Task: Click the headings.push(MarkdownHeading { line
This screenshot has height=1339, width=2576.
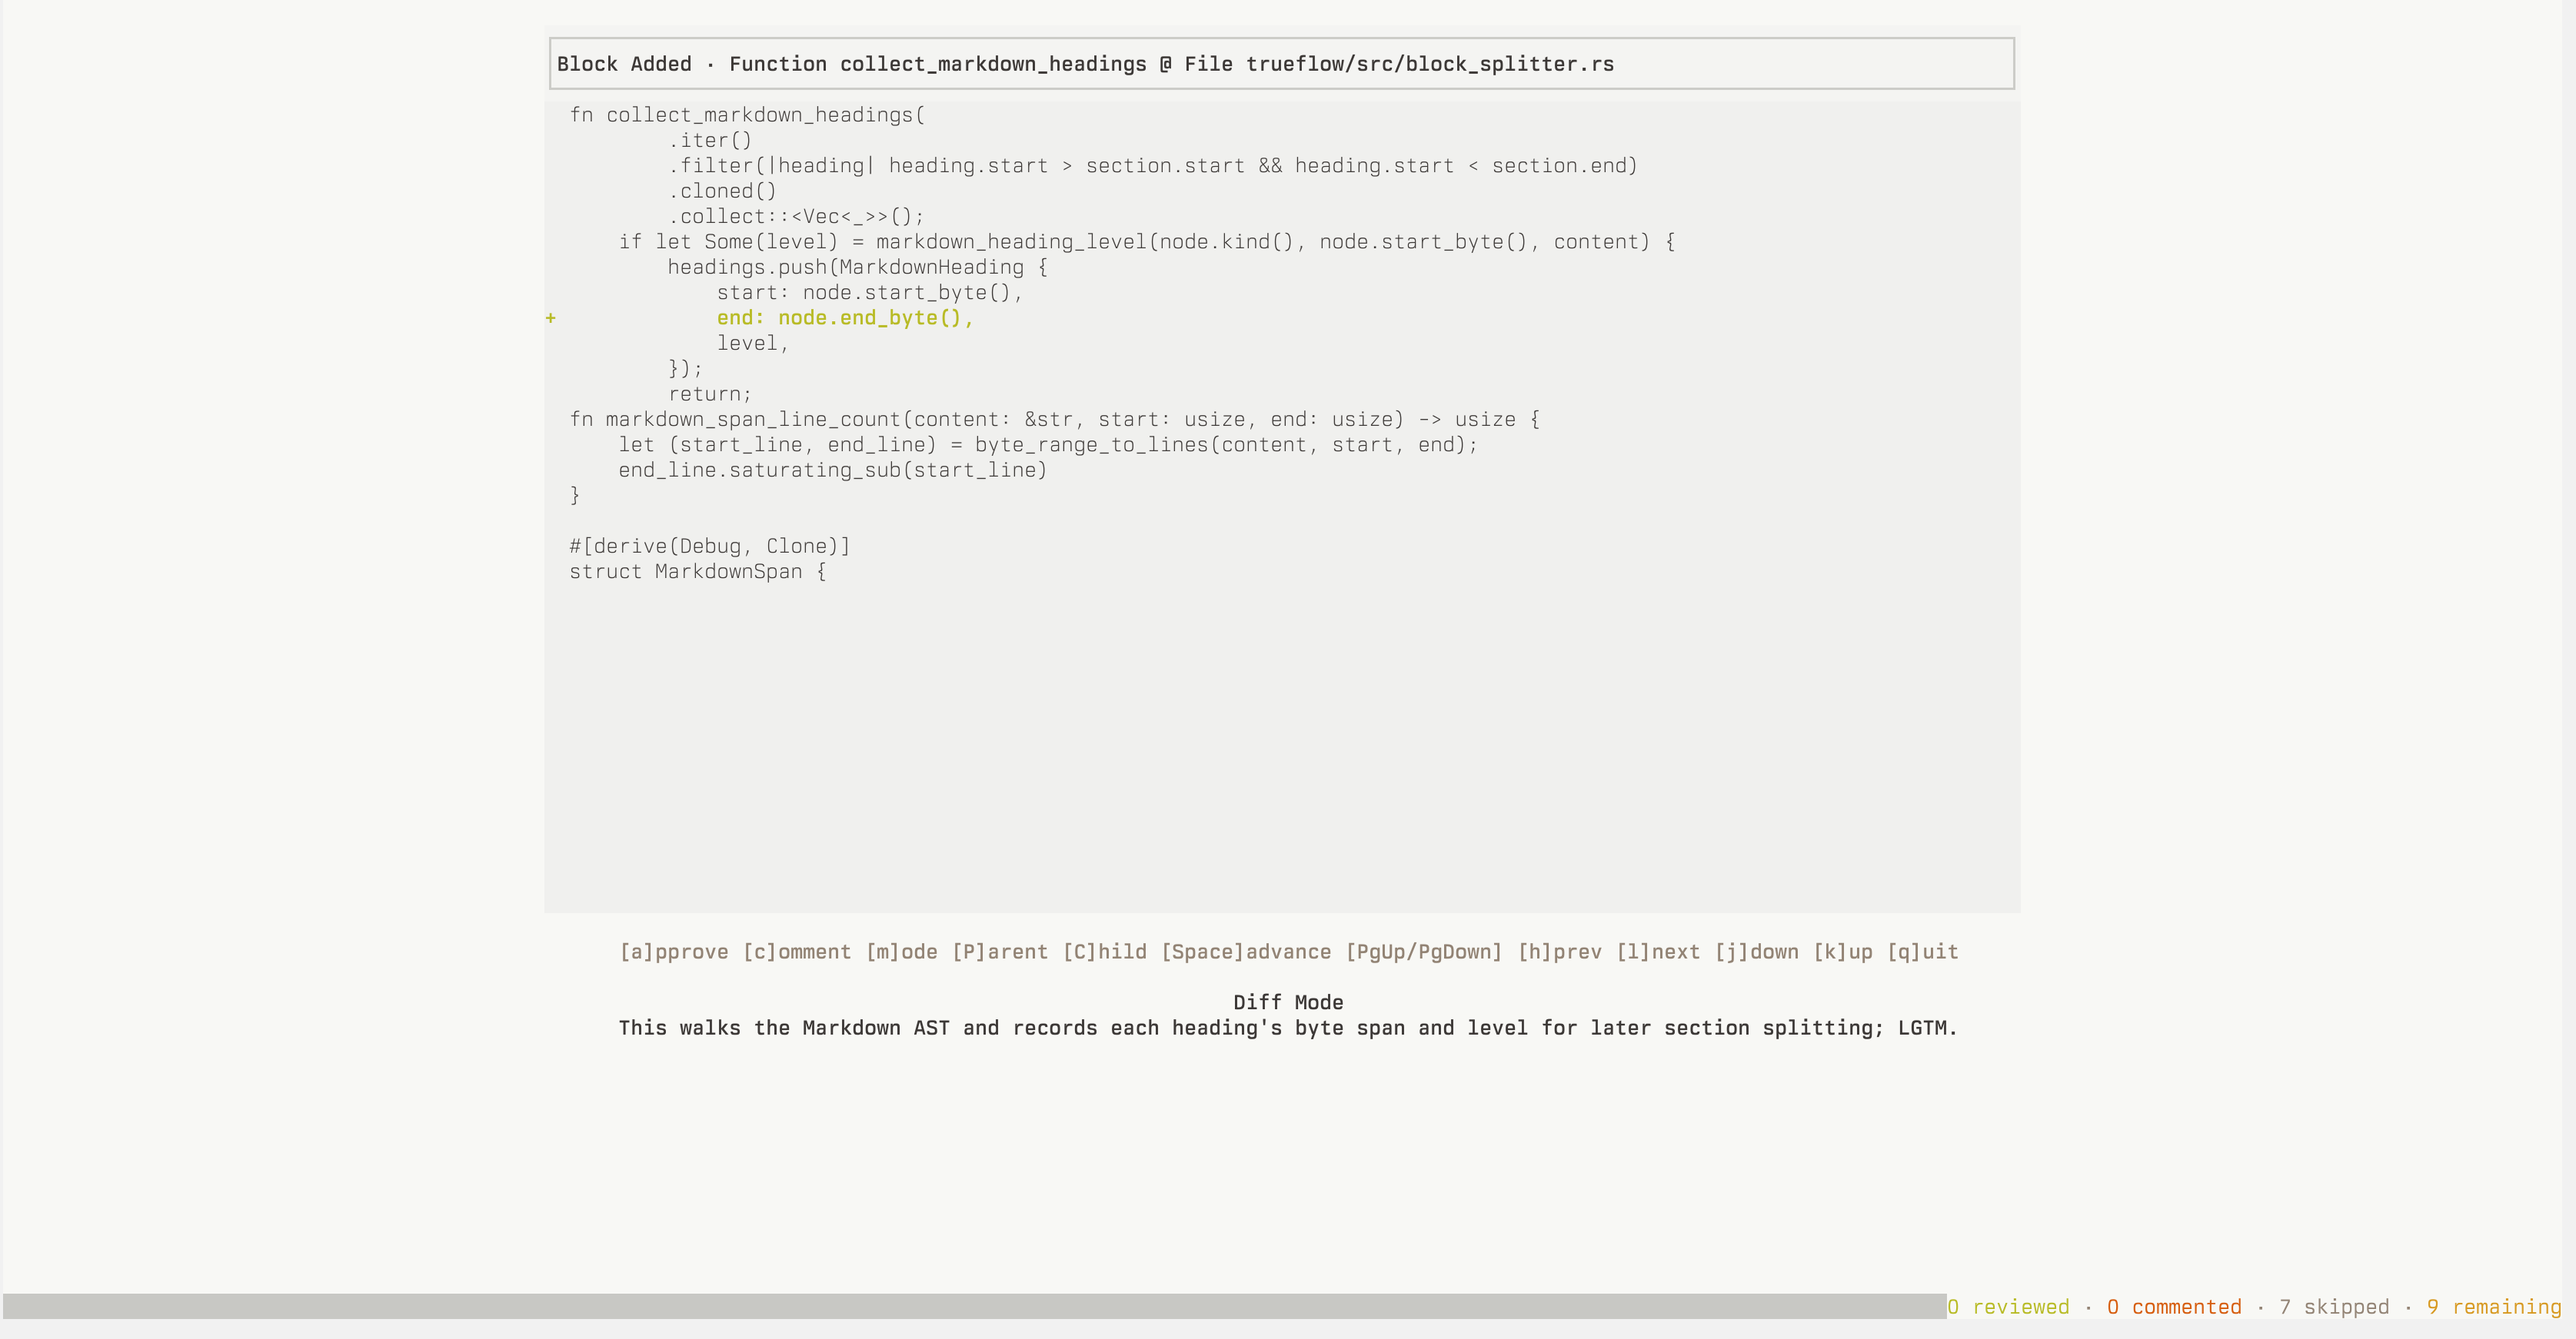Action: click(x=858, y=267)
